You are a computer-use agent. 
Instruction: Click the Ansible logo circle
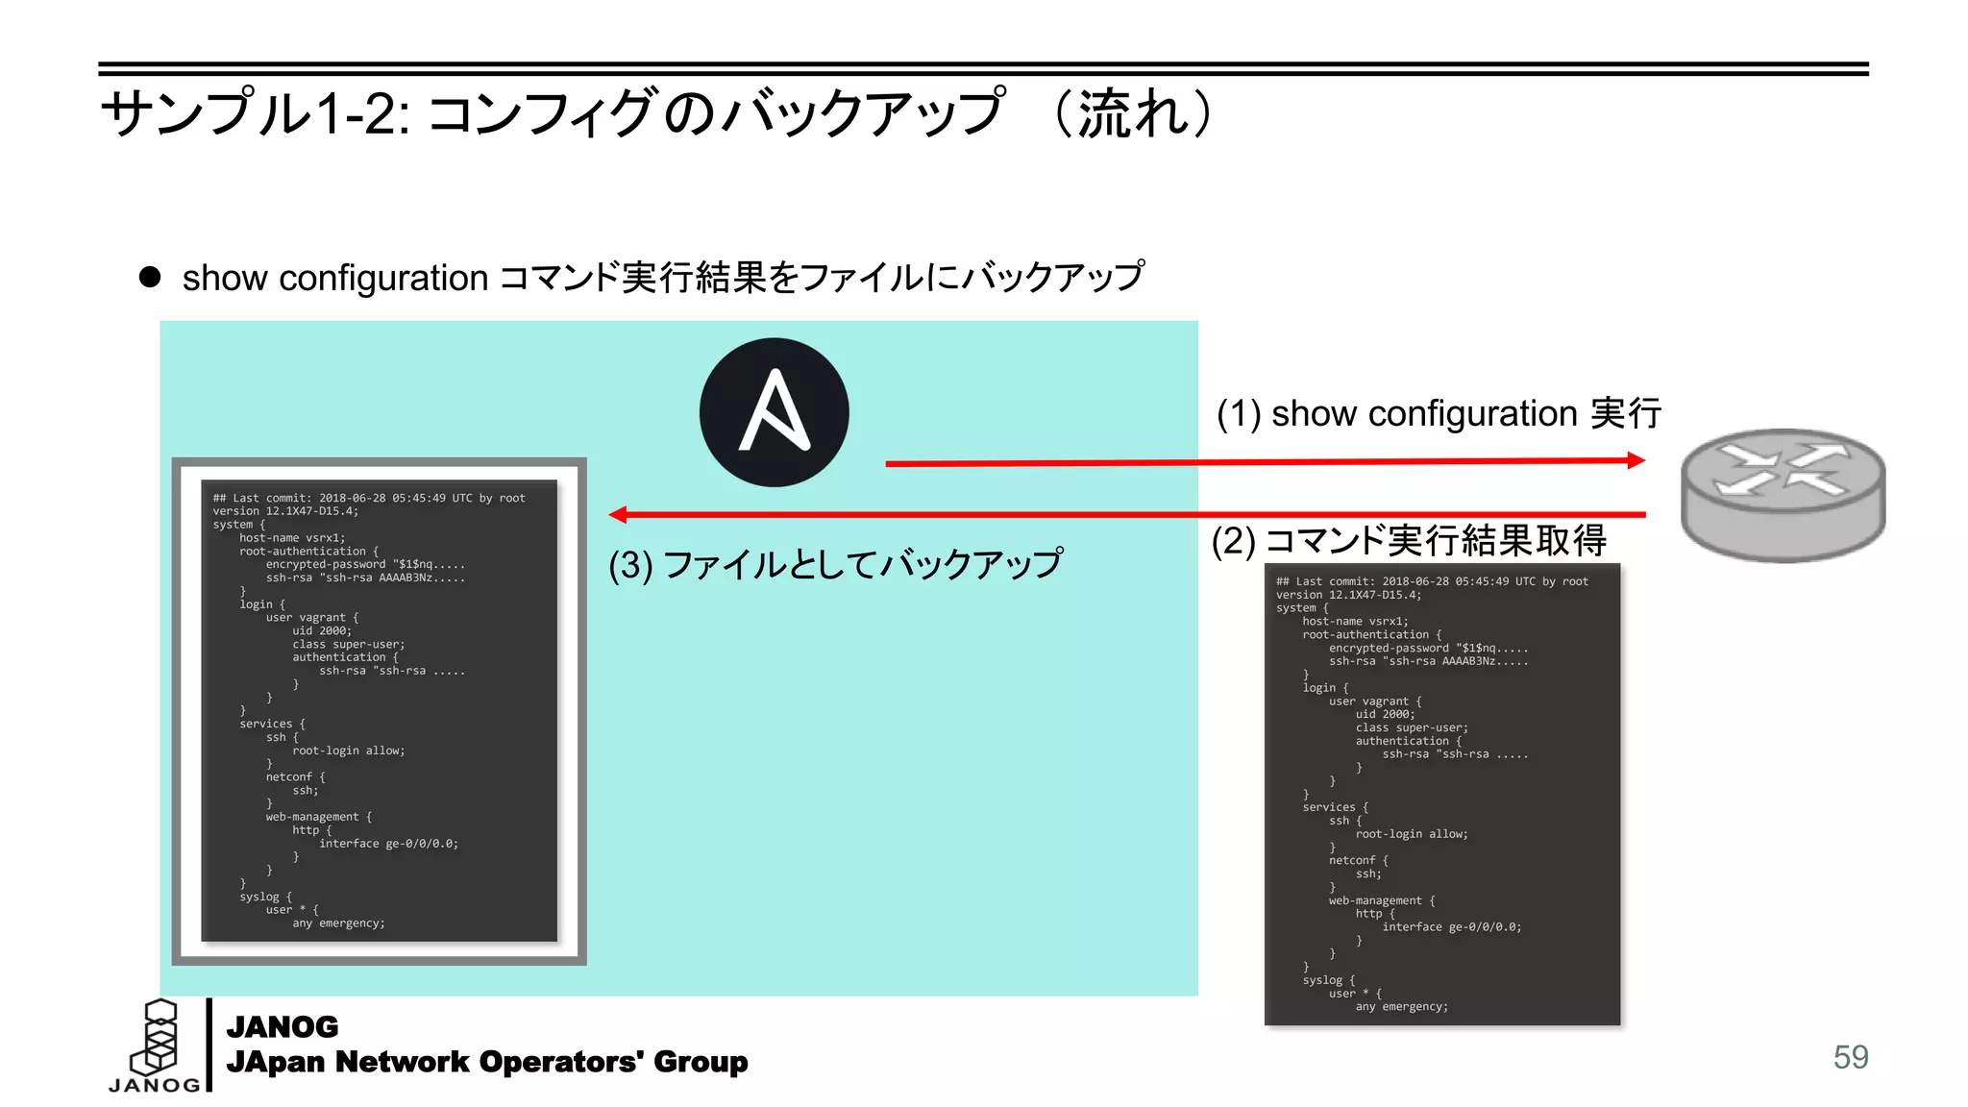[x=774, y=412]
